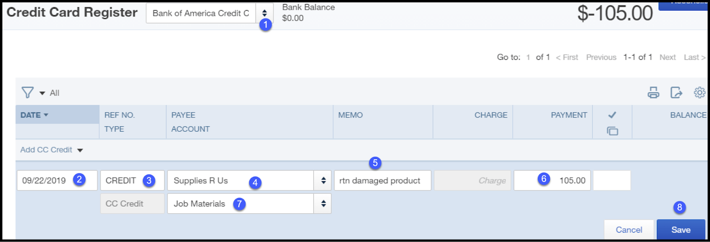Click the Save button
The width and height of the screenshot is (710, 242).
coord(681,230)
